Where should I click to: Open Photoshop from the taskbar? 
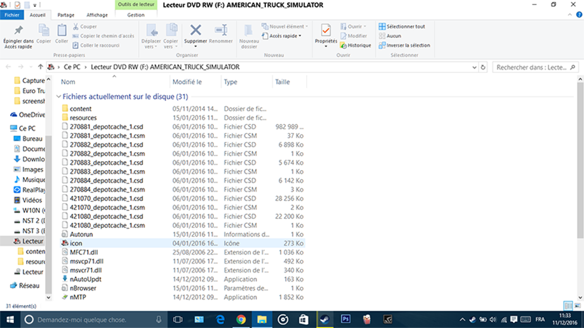(x=345, y=320)
